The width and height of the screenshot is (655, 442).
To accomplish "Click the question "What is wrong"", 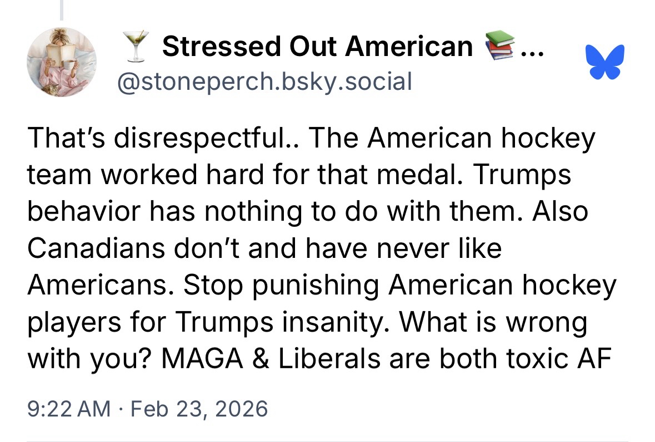I will coord(502,323).
